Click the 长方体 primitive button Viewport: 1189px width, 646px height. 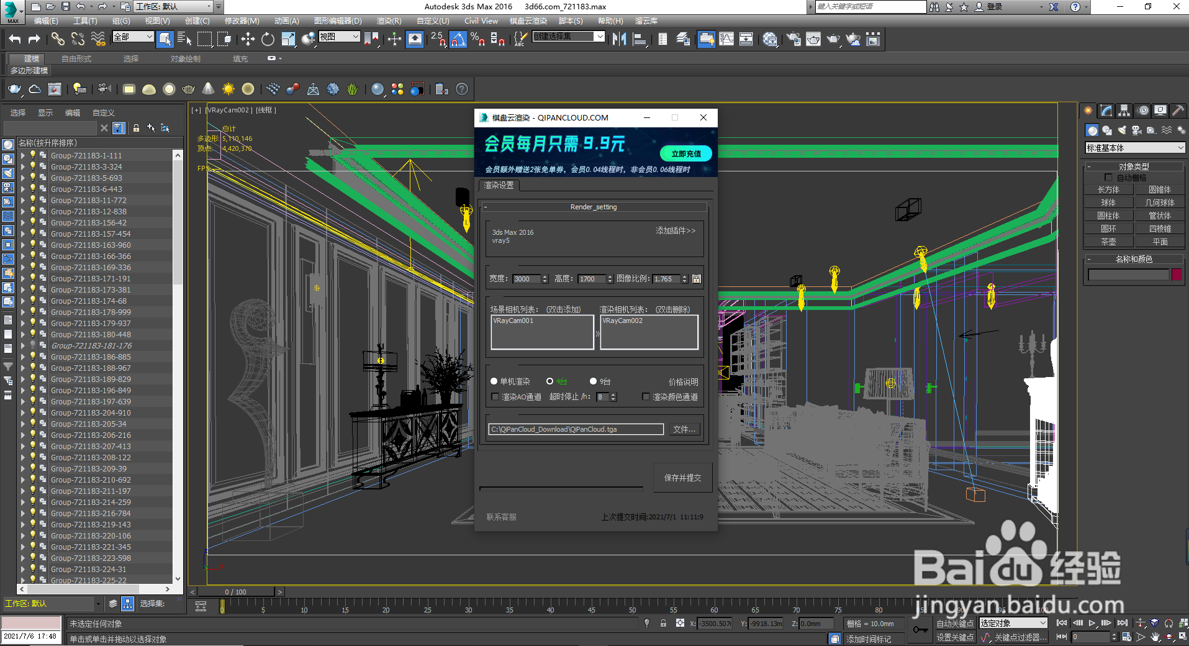(1108, 189)
